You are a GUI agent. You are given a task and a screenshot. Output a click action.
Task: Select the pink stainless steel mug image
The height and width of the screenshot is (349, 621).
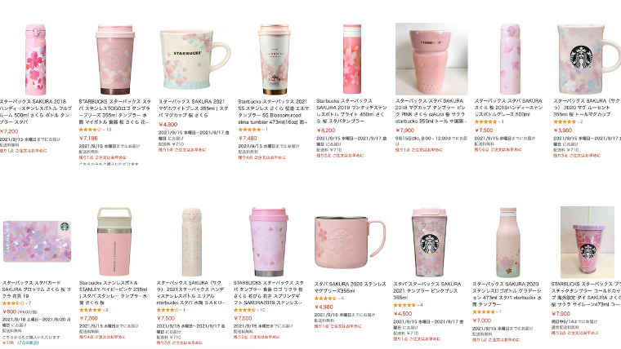click(350, 242)
